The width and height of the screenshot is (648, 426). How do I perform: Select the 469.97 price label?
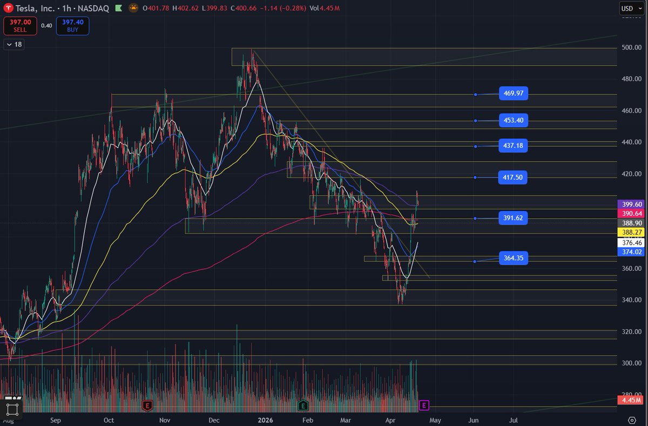pyautogui.click(x=513, y=94)
